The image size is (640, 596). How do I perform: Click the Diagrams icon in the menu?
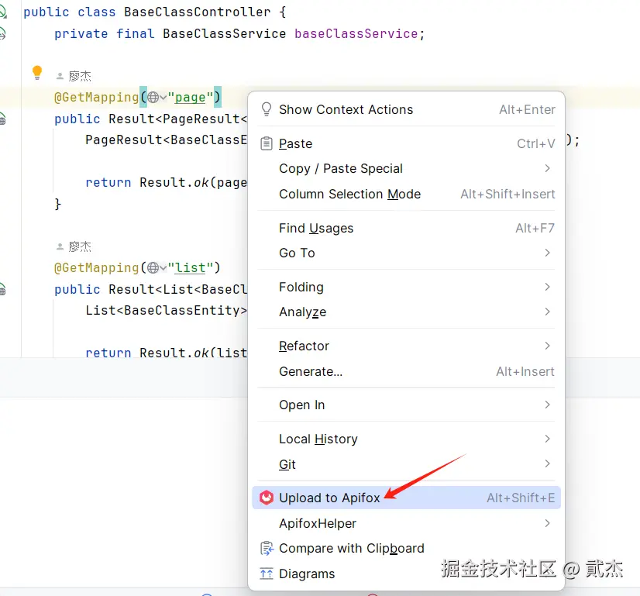267,574
